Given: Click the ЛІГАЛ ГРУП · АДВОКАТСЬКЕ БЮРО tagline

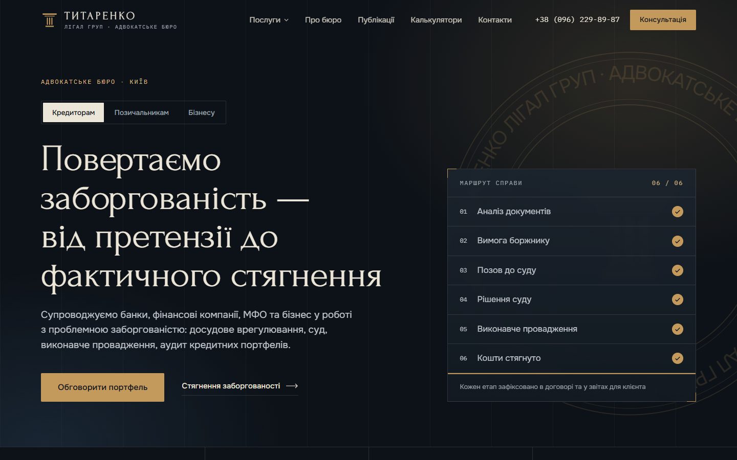Looking at the screenshot, I should [120, 27].
